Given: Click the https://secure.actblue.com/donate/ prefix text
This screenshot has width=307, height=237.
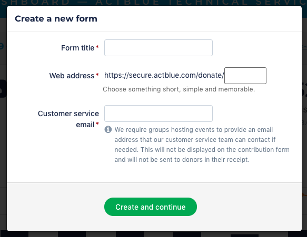Looking at the screenshot, I should (x=164, y=75).
